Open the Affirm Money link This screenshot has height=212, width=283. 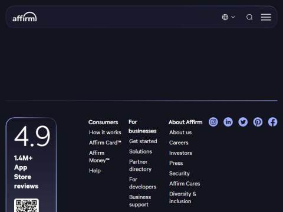coord(99,157)
